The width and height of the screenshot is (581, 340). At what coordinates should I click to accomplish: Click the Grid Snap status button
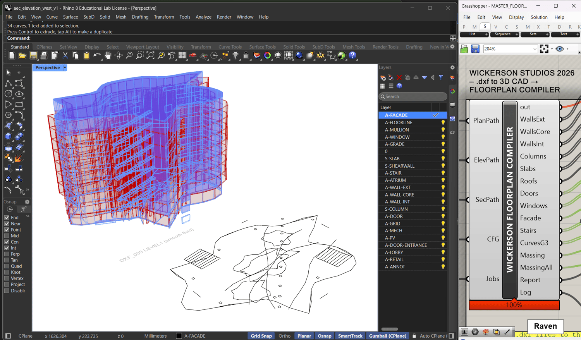[261, 336]
